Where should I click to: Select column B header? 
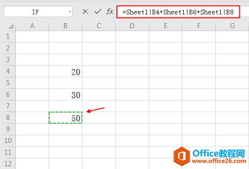point(65,26)
